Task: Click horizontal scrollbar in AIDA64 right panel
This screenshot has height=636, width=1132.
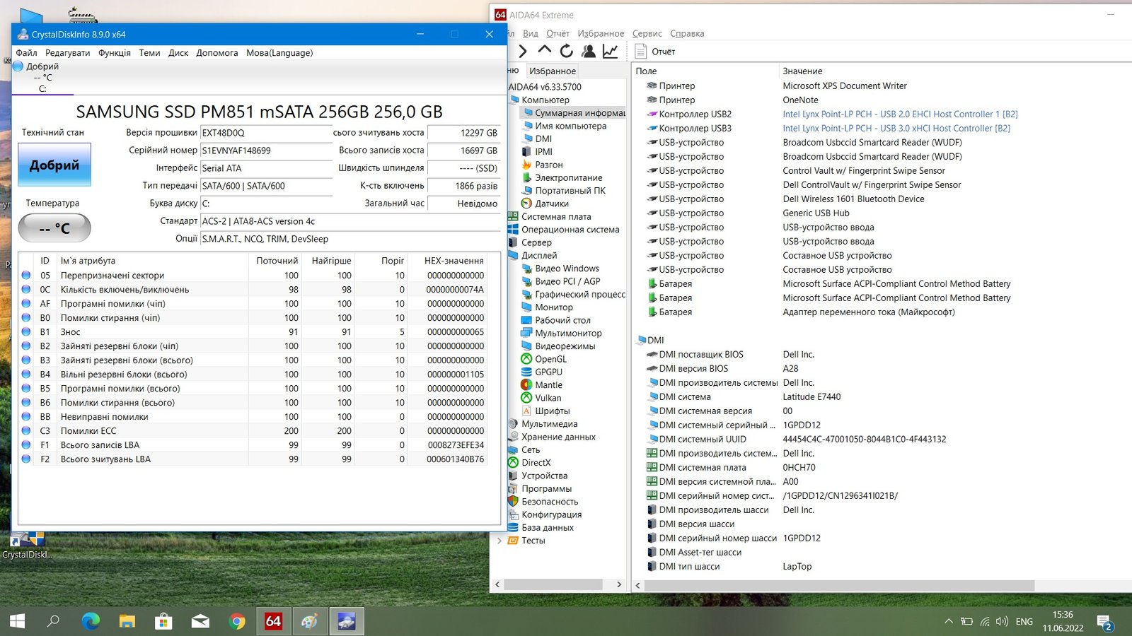Action: tap(838, 586)
